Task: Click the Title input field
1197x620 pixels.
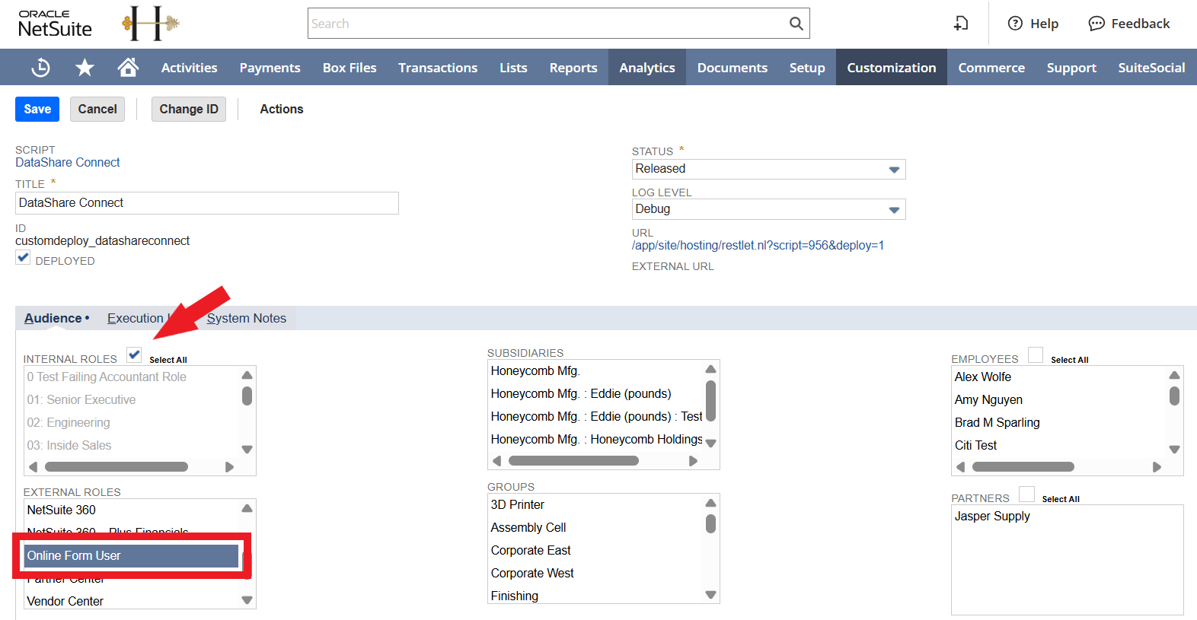Action: [x=207, y=203]
